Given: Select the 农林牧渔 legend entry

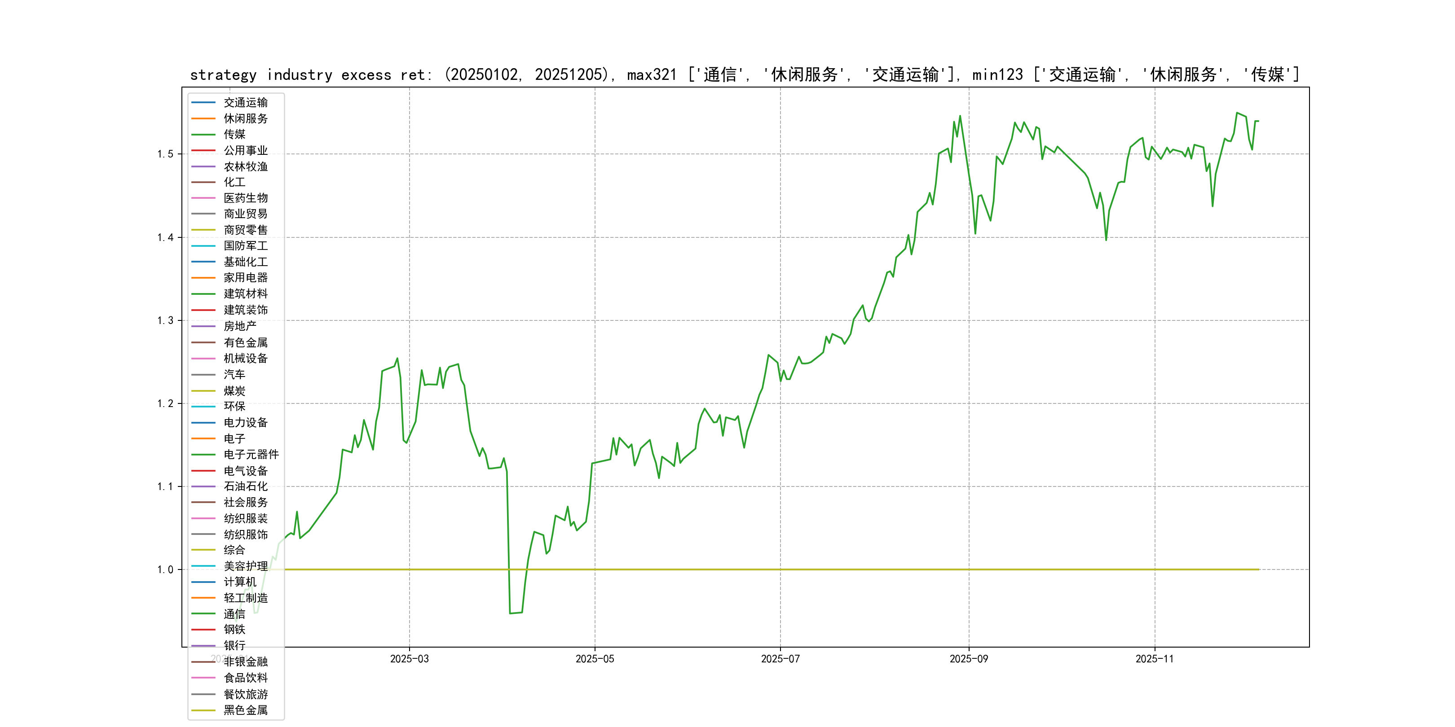Looking at the screenshot, I should 245,166.
